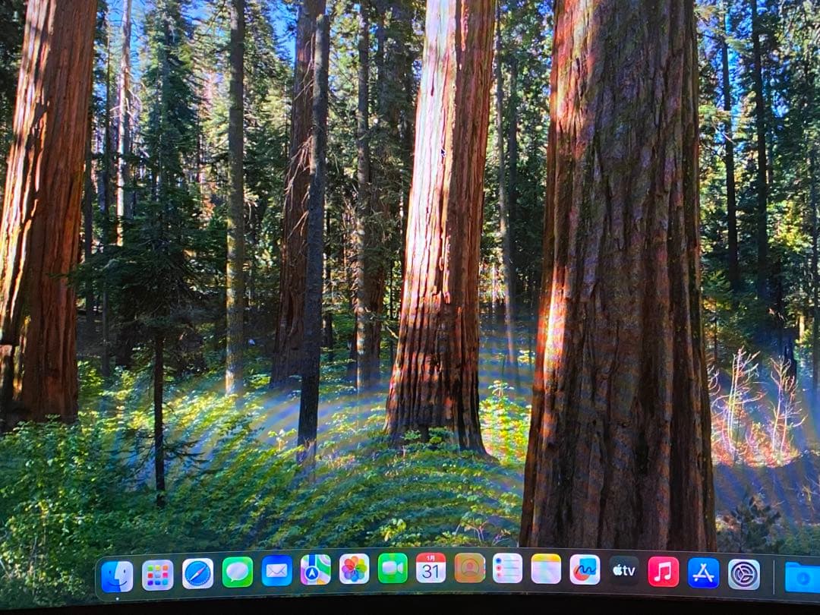820x615 pixels.
Task: Open the Notes app
Action: tap(546, 569)
